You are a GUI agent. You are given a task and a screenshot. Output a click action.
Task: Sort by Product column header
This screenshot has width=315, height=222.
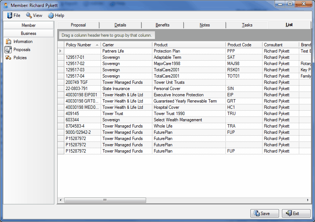pos(189,45)
